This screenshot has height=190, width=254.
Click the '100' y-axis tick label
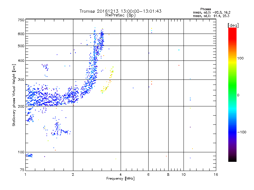click(x=21, y=152)
